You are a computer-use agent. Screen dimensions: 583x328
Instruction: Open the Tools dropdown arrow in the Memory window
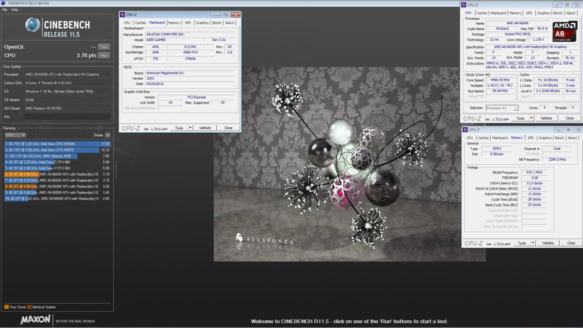(533, 243)
